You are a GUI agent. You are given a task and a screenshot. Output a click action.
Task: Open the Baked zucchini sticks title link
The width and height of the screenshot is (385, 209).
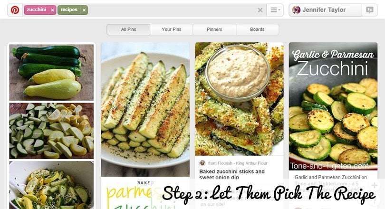pyautogui.click(x=232, y=174)
